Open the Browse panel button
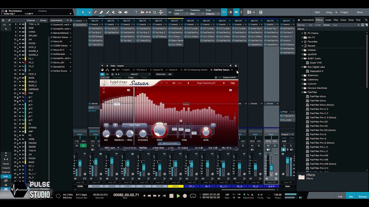 point(363,197)
